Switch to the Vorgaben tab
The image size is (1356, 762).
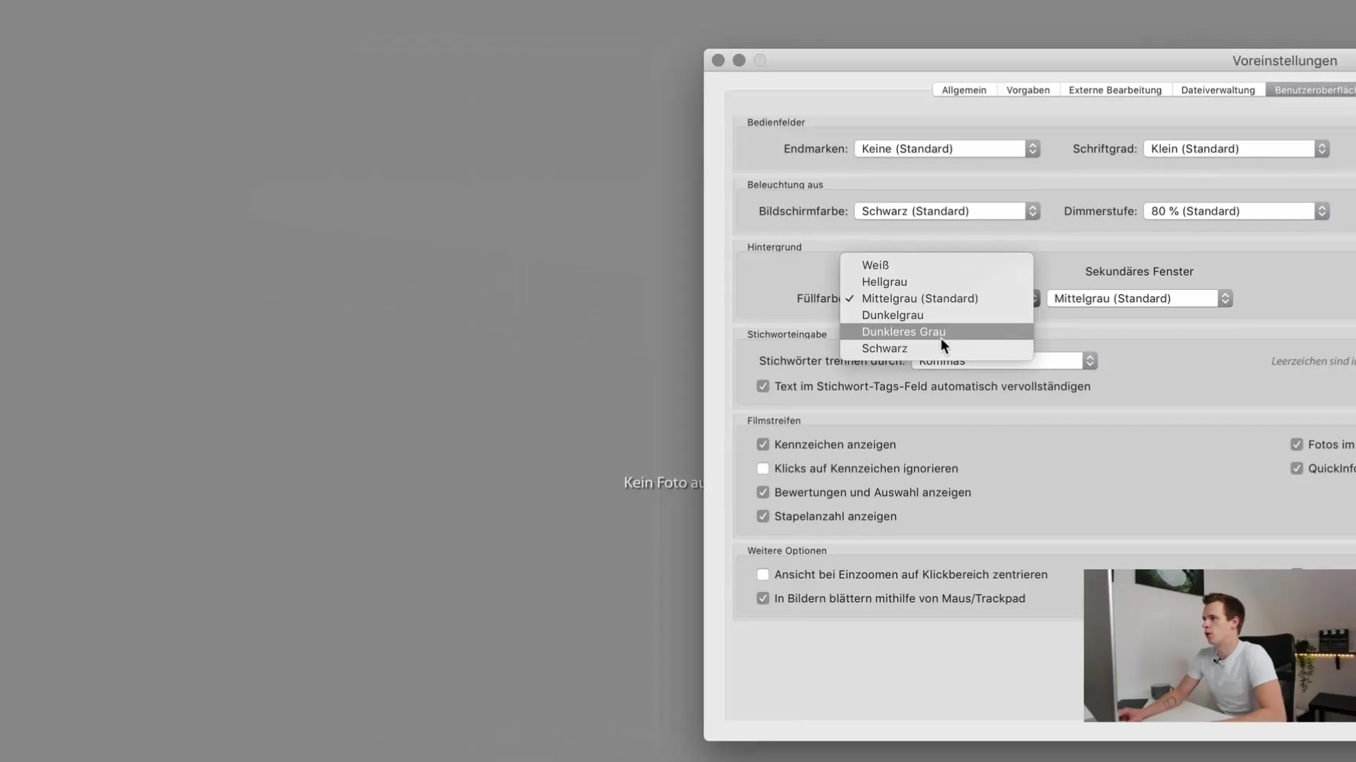click(1028, 90)
